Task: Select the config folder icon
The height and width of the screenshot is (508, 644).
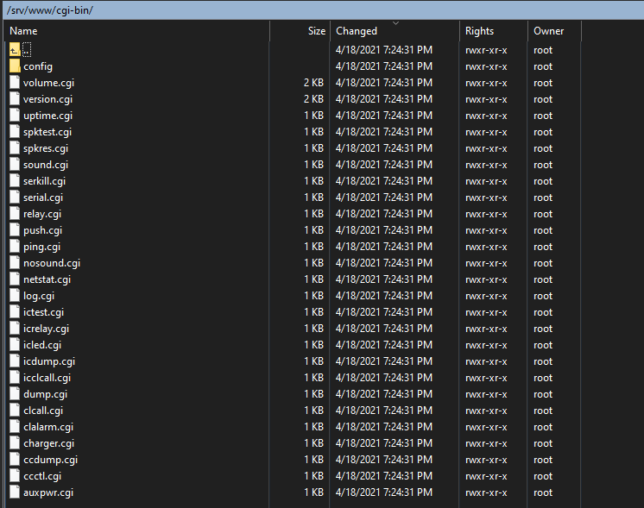Action: (15, 66)
